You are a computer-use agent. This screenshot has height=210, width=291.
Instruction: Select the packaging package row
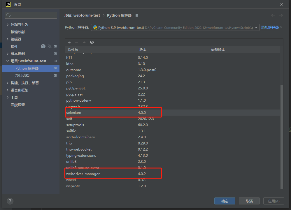(173, 76)
